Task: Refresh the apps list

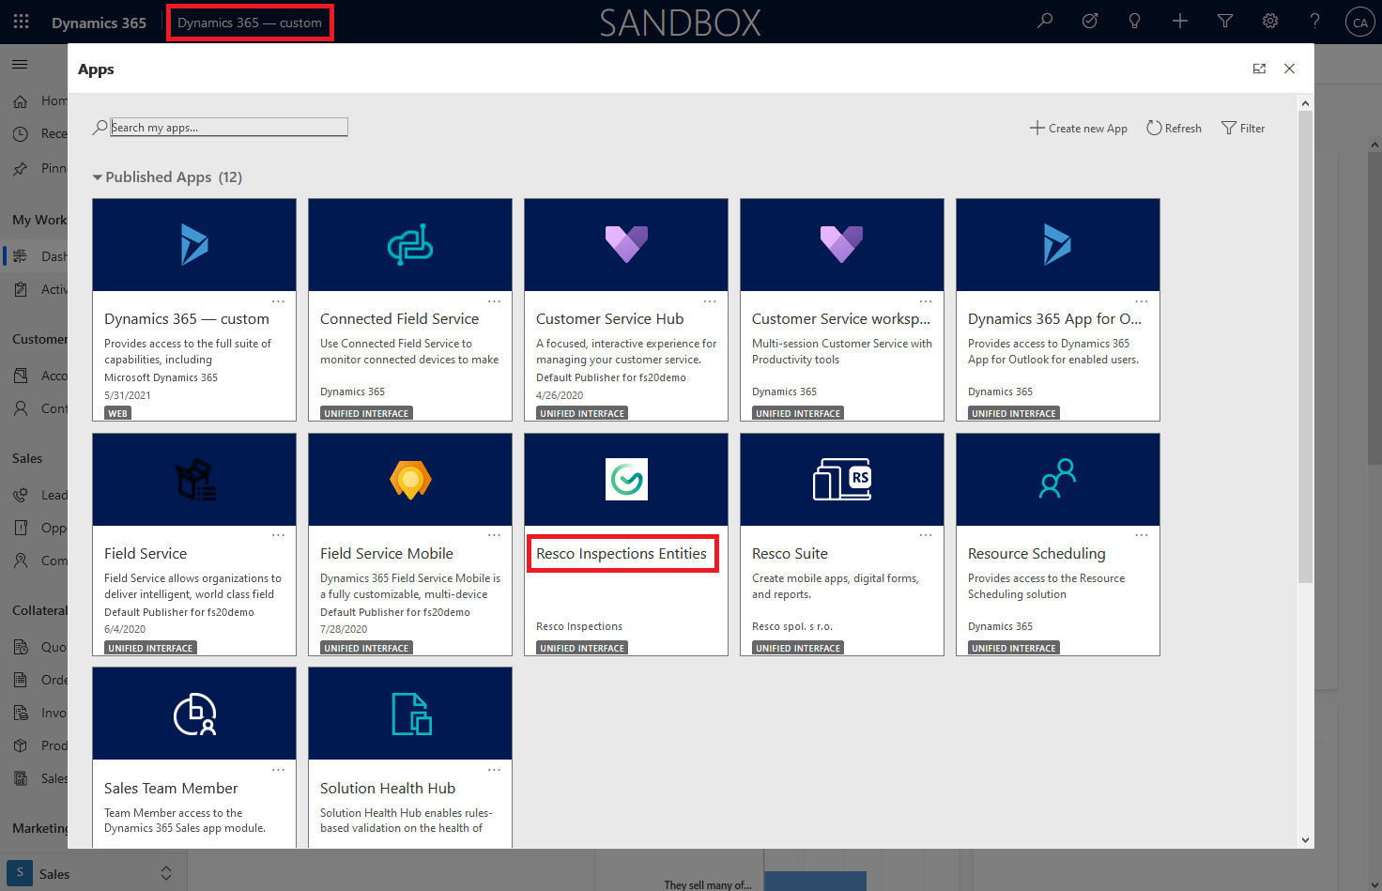Action: coord(1174,129)
